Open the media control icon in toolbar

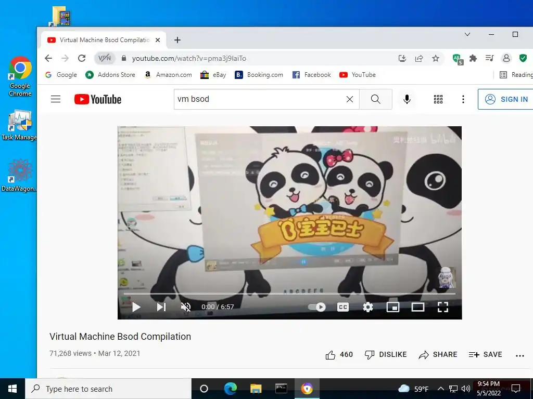[x=489, y=58]
